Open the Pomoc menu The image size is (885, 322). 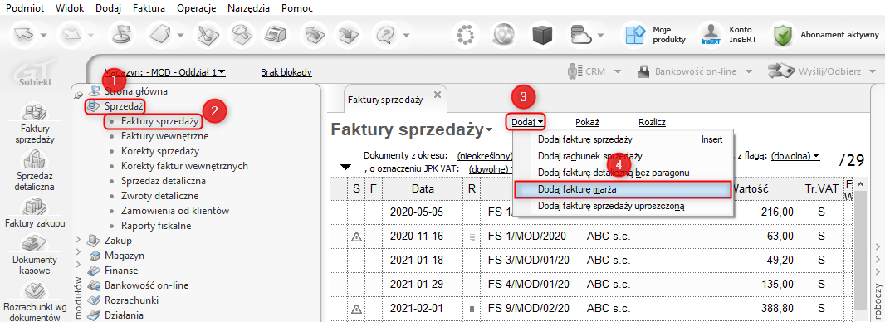[x=297, y=8]
